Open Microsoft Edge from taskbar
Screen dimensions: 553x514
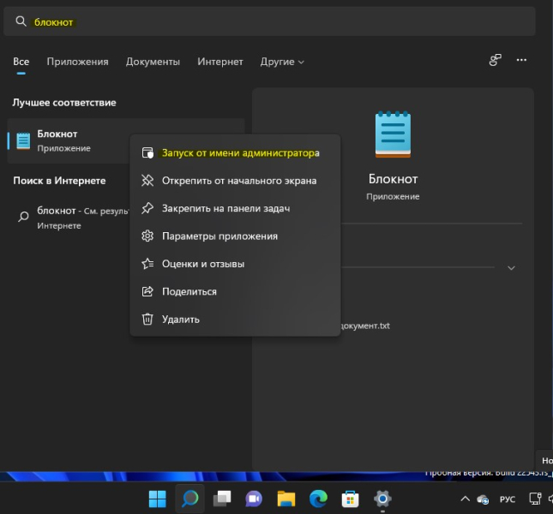point(318,498)
